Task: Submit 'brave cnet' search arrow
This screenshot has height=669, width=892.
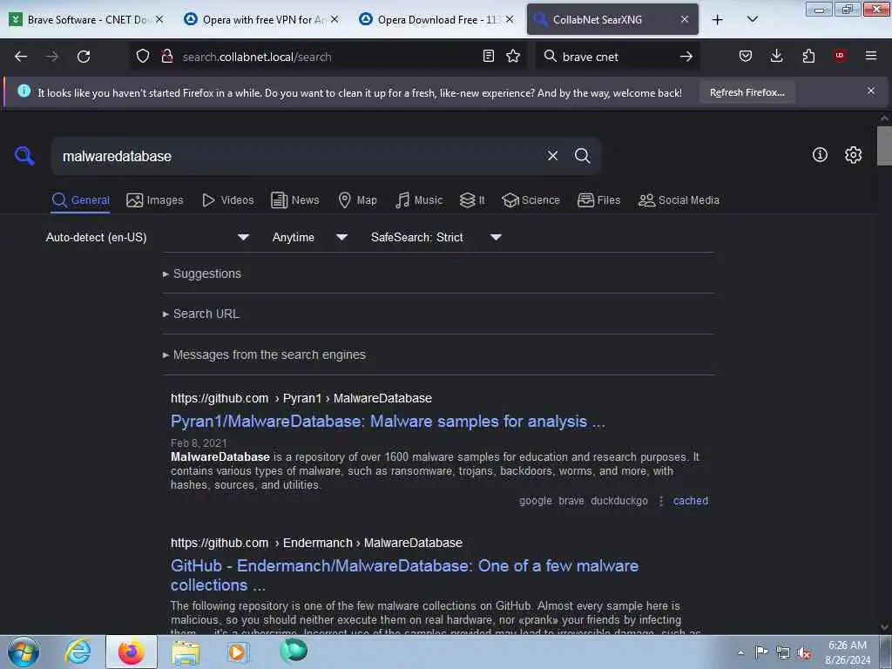Action: click(x=686, y=57)
